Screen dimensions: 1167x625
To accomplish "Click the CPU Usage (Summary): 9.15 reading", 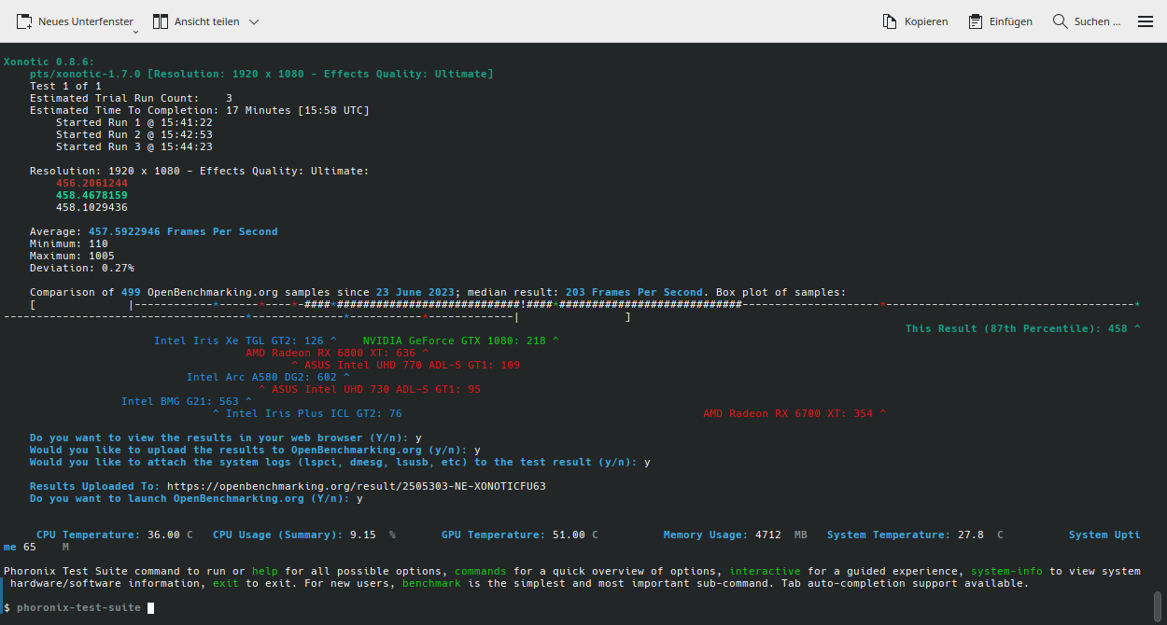I will tap(304, 535).
